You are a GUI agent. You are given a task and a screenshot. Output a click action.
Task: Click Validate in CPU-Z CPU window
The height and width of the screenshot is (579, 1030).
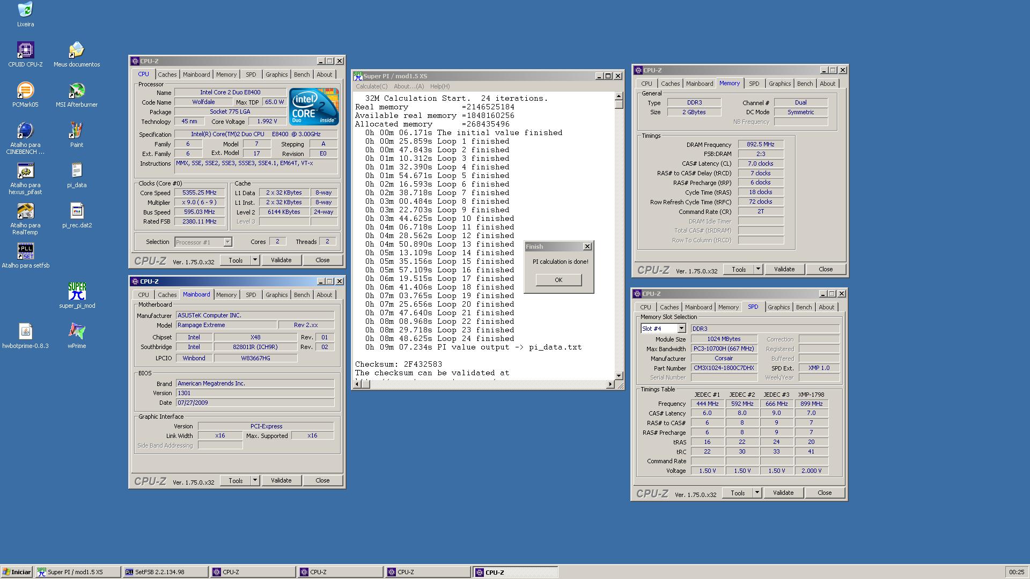[281, 260]
